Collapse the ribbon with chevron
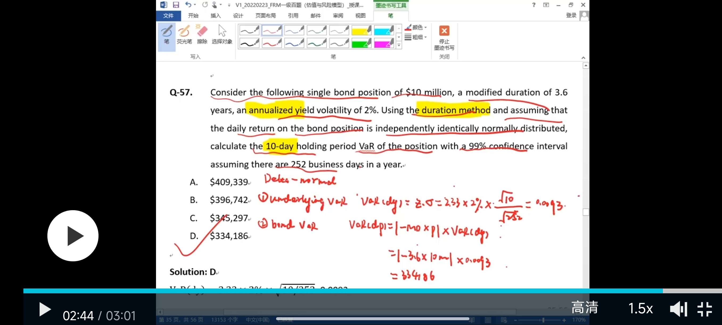 [x=583, y=58]
